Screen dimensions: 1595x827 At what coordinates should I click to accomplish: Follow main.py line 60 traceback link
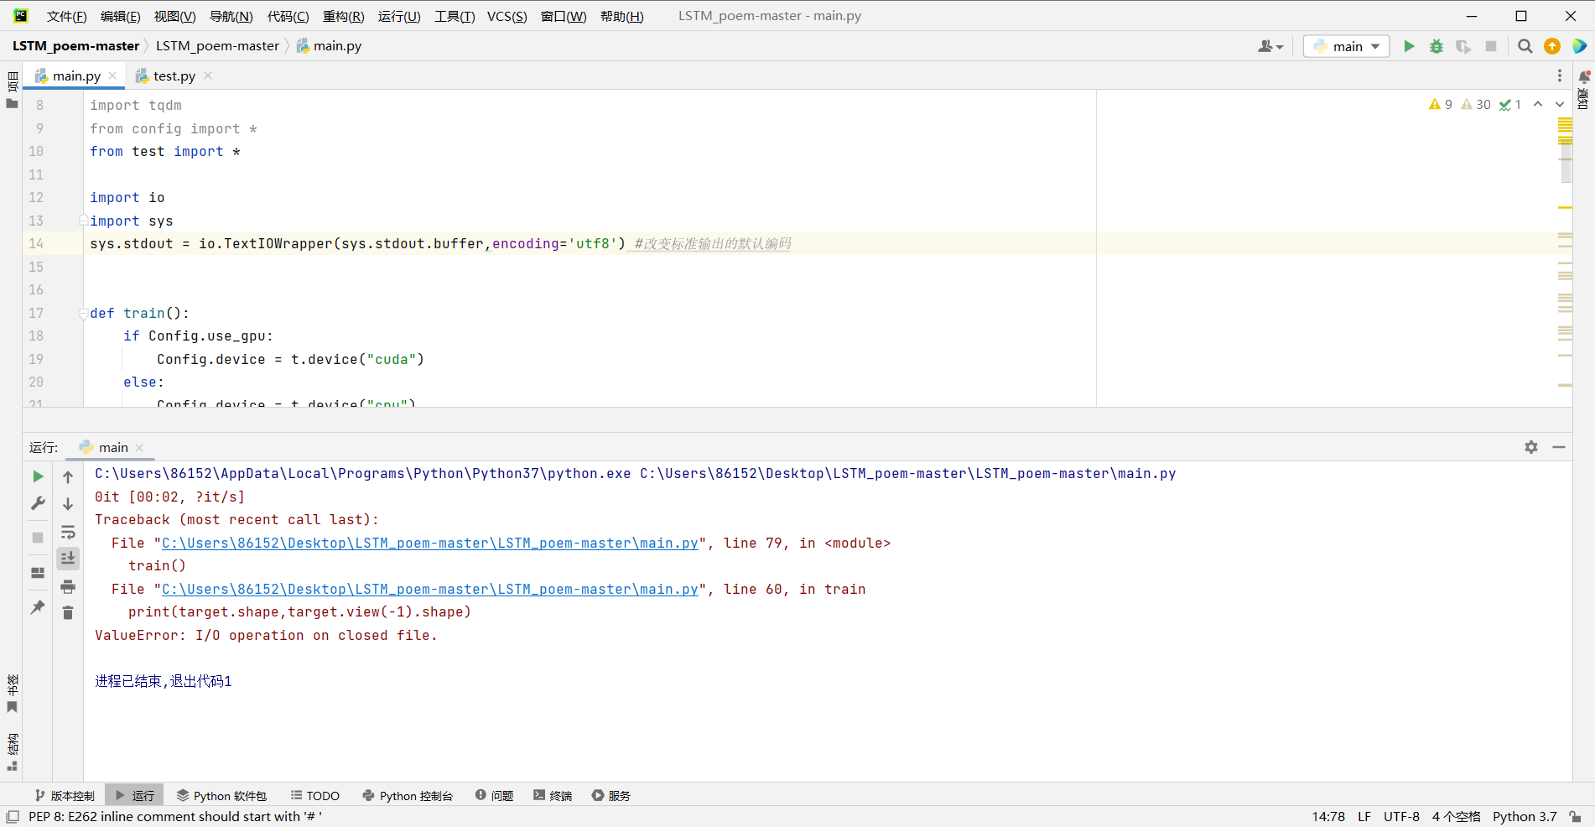click(430, 590)
